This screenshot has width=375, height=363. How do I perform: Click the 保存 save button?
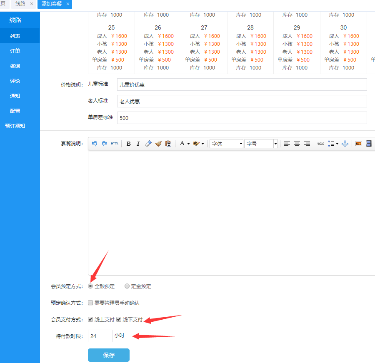point(109,355)
